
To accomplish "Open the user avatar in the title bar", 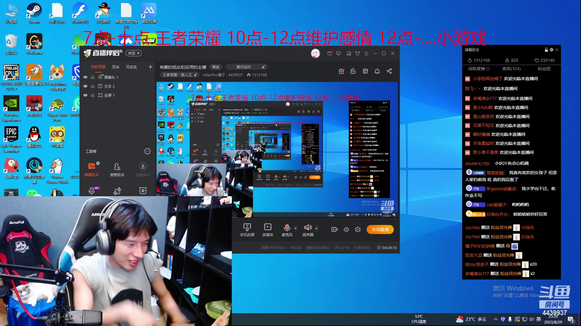I will pos(315,53).
